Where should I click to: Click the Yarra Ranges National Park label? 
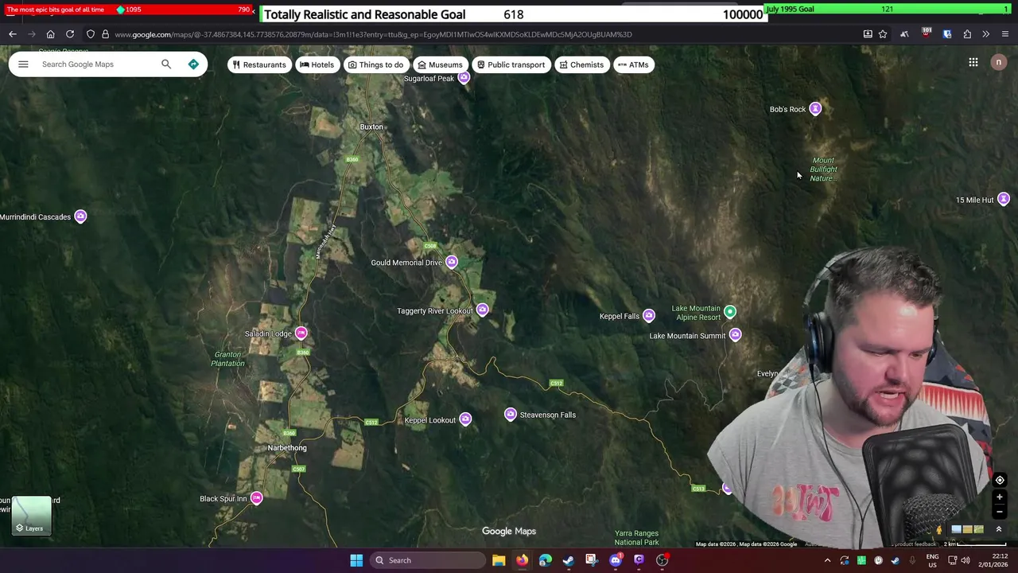[636, 538]
